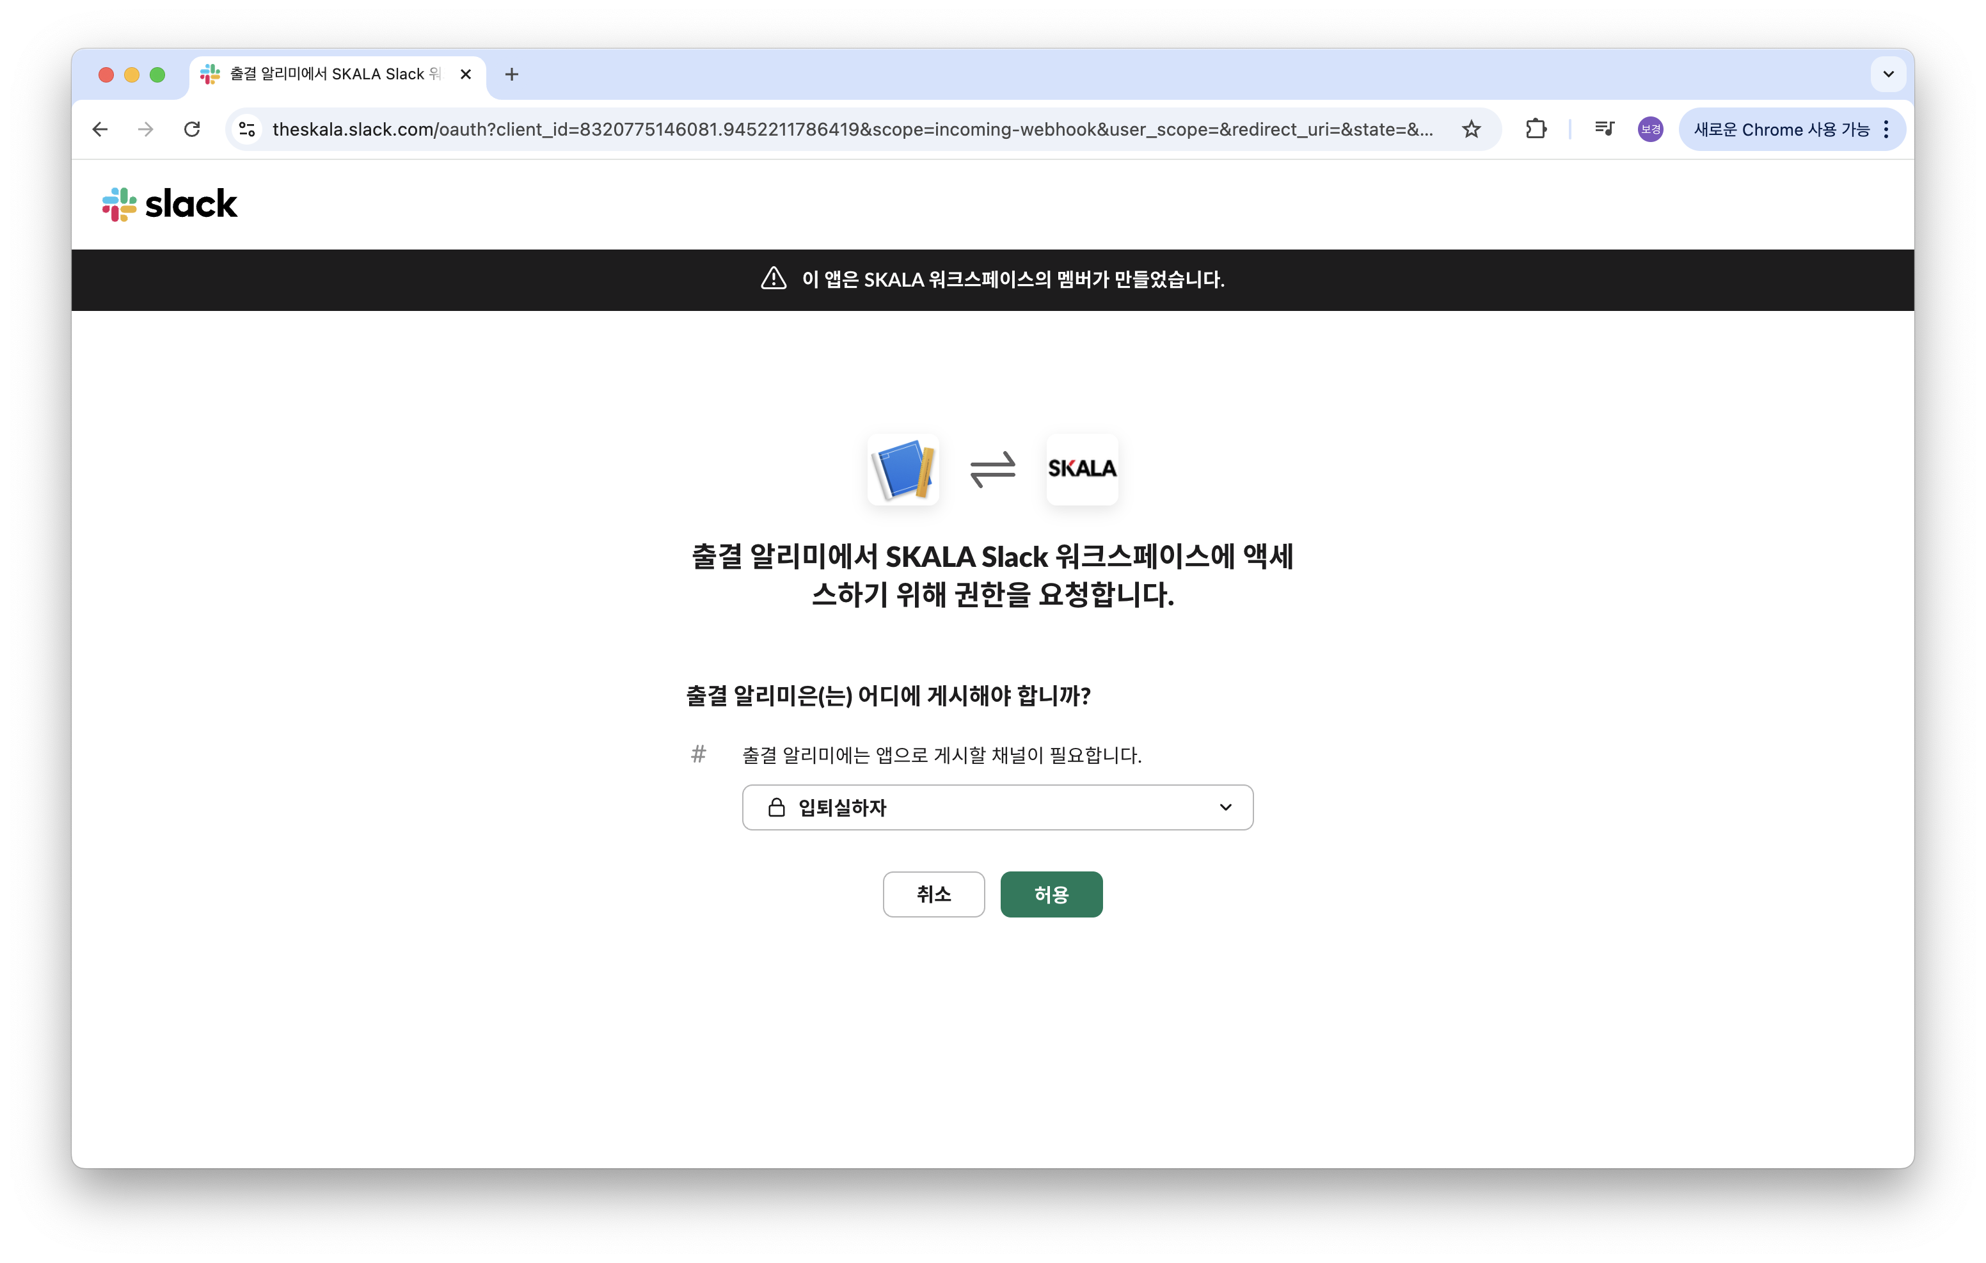Click the 허용 allow button
1986x1263 pixels.
(1051, 894)
